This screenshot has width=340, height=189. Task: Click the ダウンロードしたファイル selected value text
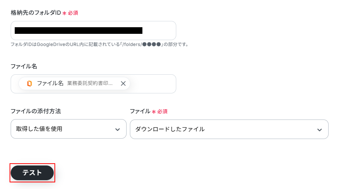pyautogui.click(x=170, y=129)
